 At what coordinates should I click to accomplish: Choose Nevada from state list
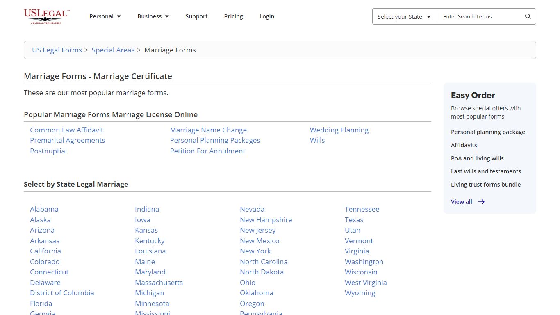point(252,209)
